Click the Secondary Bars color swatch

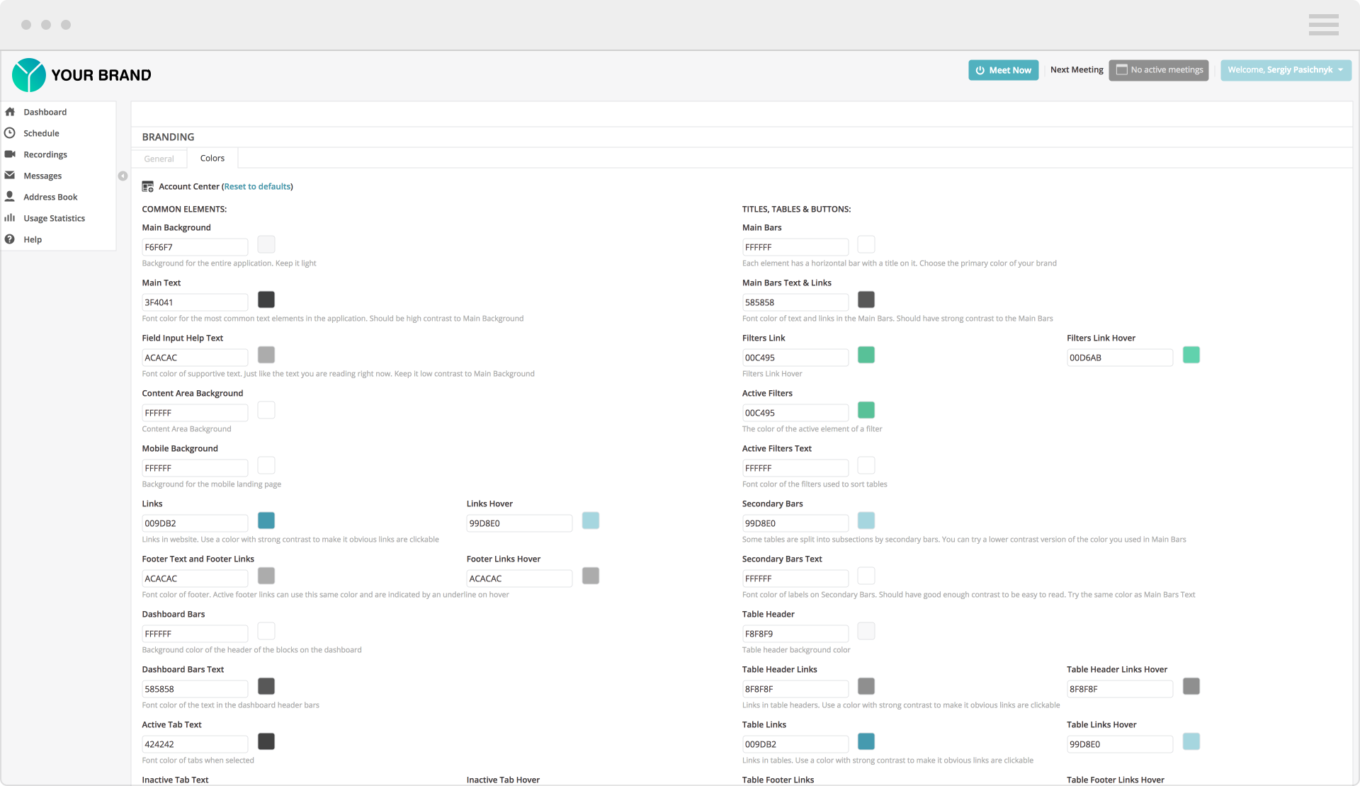point(866,520)
